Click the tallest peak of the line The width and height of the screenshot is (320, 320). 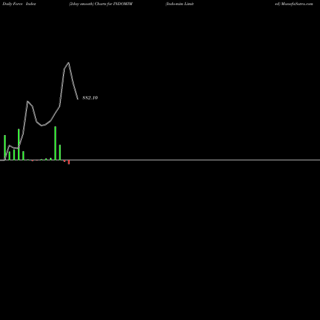pos(68,63)
